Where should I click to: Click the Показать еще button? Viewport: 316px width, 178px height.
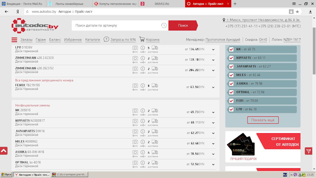point(263,120)
